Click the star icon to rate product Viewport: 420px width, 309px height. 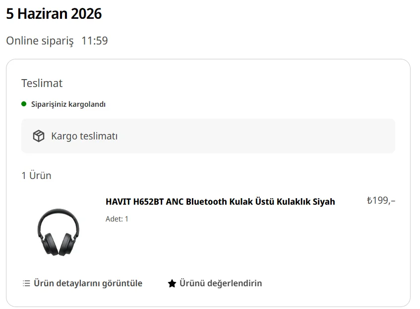172,283
